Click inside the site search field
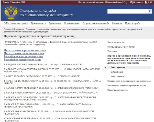The width and height of the screenshot is (154, 122). coord(127,11)
